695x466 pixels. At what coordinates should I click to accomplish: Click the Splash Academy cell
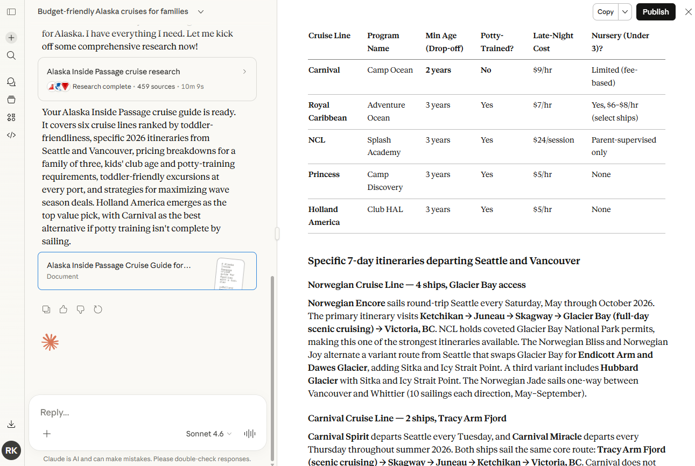[x=384, y=146]
